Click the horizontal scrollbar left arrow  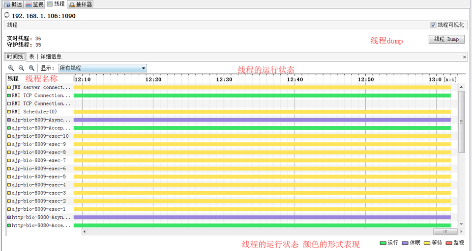click(84, 231)
